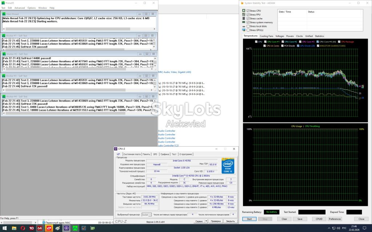Toggle CPU Core #1 graph checkbox

[265, 42]
